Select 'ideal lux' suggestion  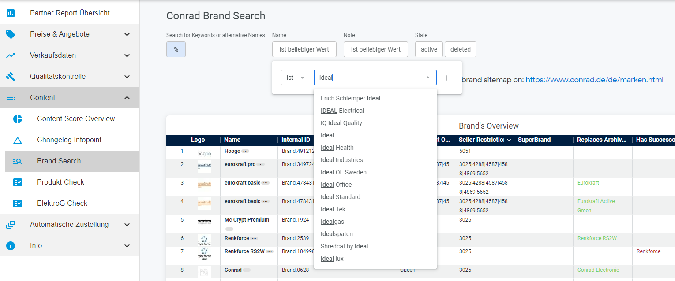375,259
